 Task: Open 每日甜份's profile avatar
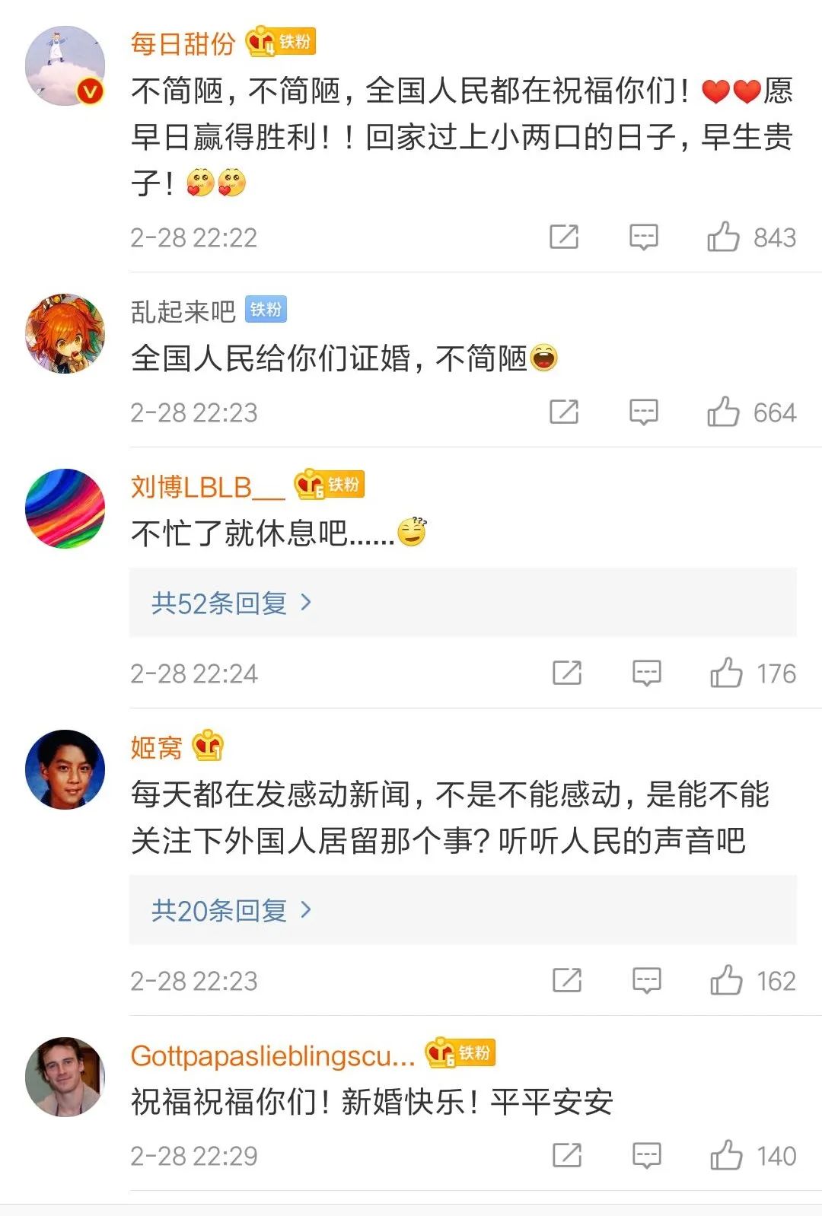pos(65,66)
